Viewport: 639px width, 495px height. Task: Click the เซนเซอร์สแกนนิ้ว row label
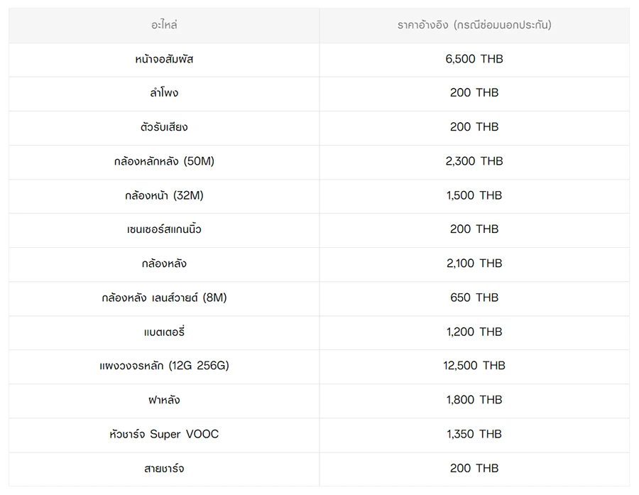(x=164, y=229)
